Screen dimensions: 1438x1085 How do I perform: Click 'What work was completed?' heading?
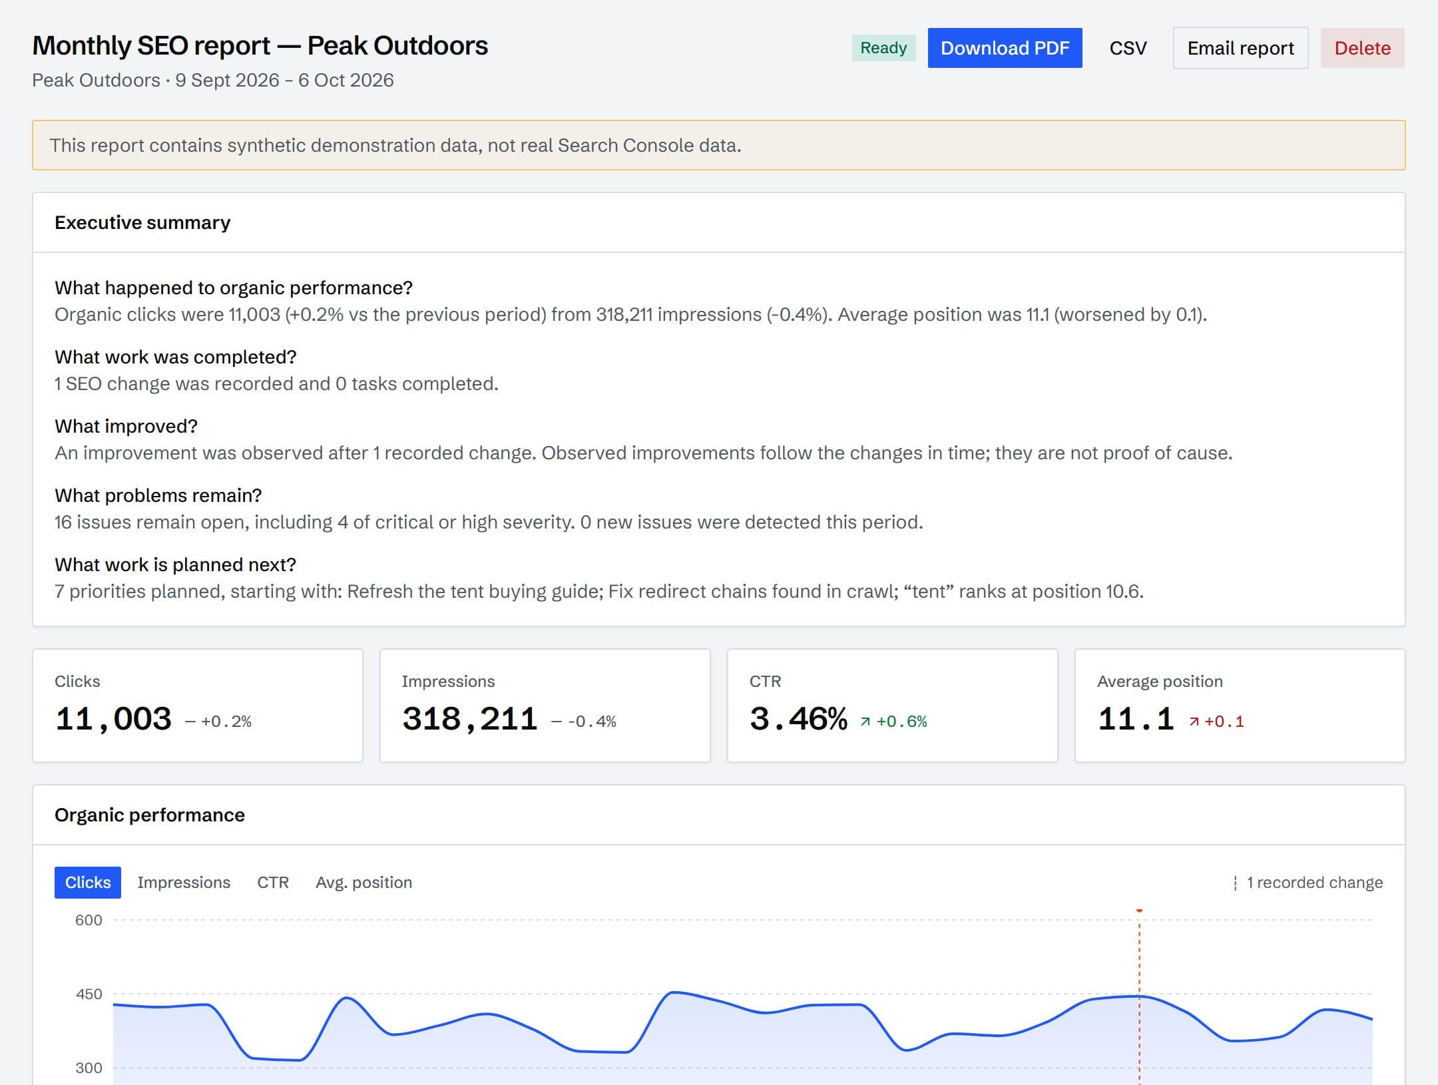pos(176,357)
